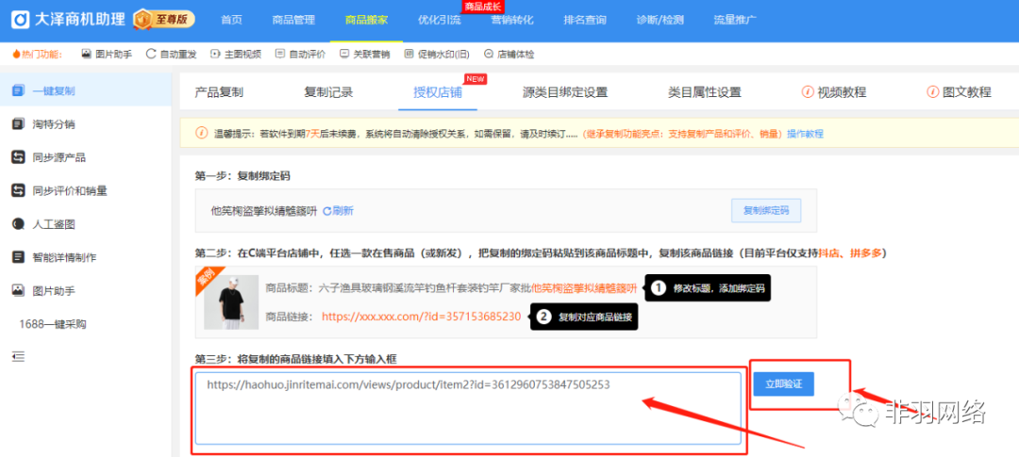Open 智能详情制作 in the sidebar
Image resolution: width=1019 pixels, height=457 pixels.
pos(64,257)
